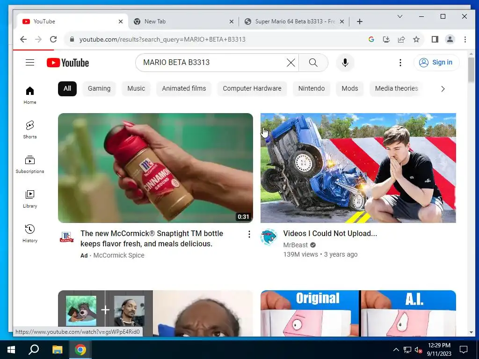Bookmark this page with the star
The width and height of the screenshot is (479, 359).
[x=416, y=39]
